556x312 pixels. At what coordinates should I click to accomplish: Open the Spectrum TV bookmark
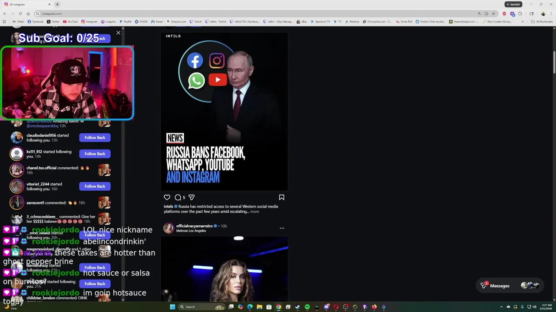(x=321, y=21)
